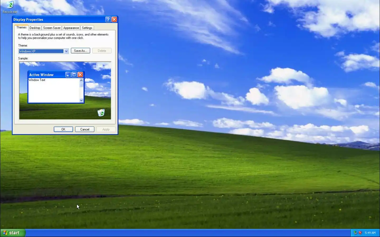Close the Display Properties dialog
The height and width of the screenshot is (237, 380).
pyautogui.click(x=114, y=19)
